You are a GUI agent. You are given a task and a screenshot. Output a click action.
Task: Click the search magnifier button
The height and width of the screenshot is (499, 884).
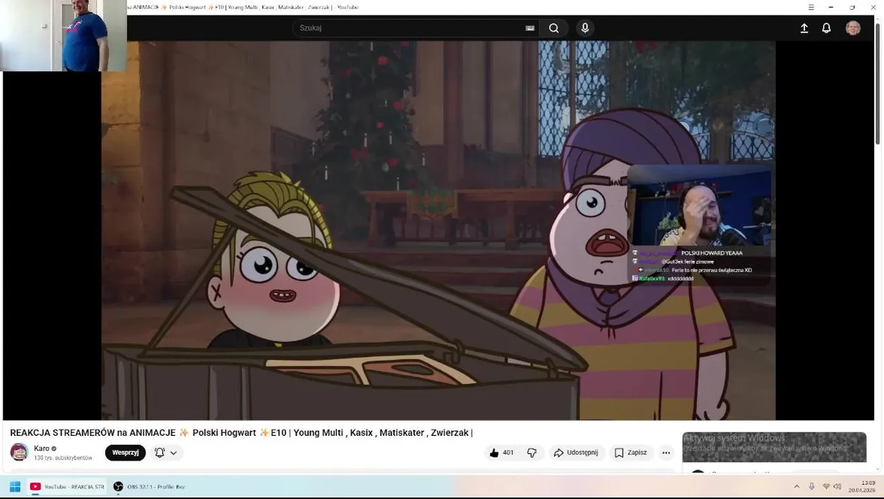tap(554, 28)
